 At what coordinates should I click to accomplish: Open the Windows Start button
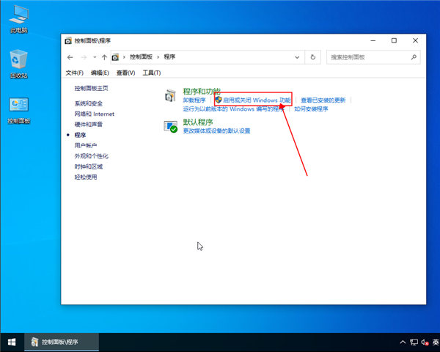pos(12,342)
